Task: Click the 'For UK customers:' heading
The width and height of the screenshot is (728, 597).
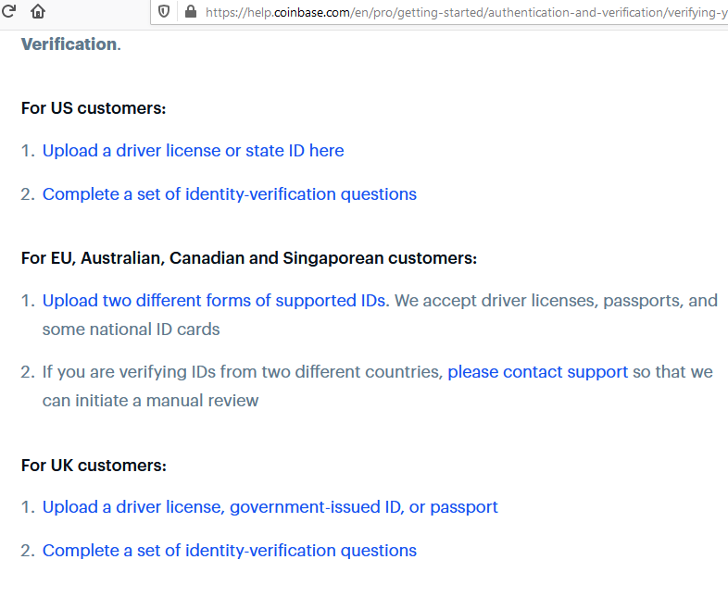Action: coord(94,465)
